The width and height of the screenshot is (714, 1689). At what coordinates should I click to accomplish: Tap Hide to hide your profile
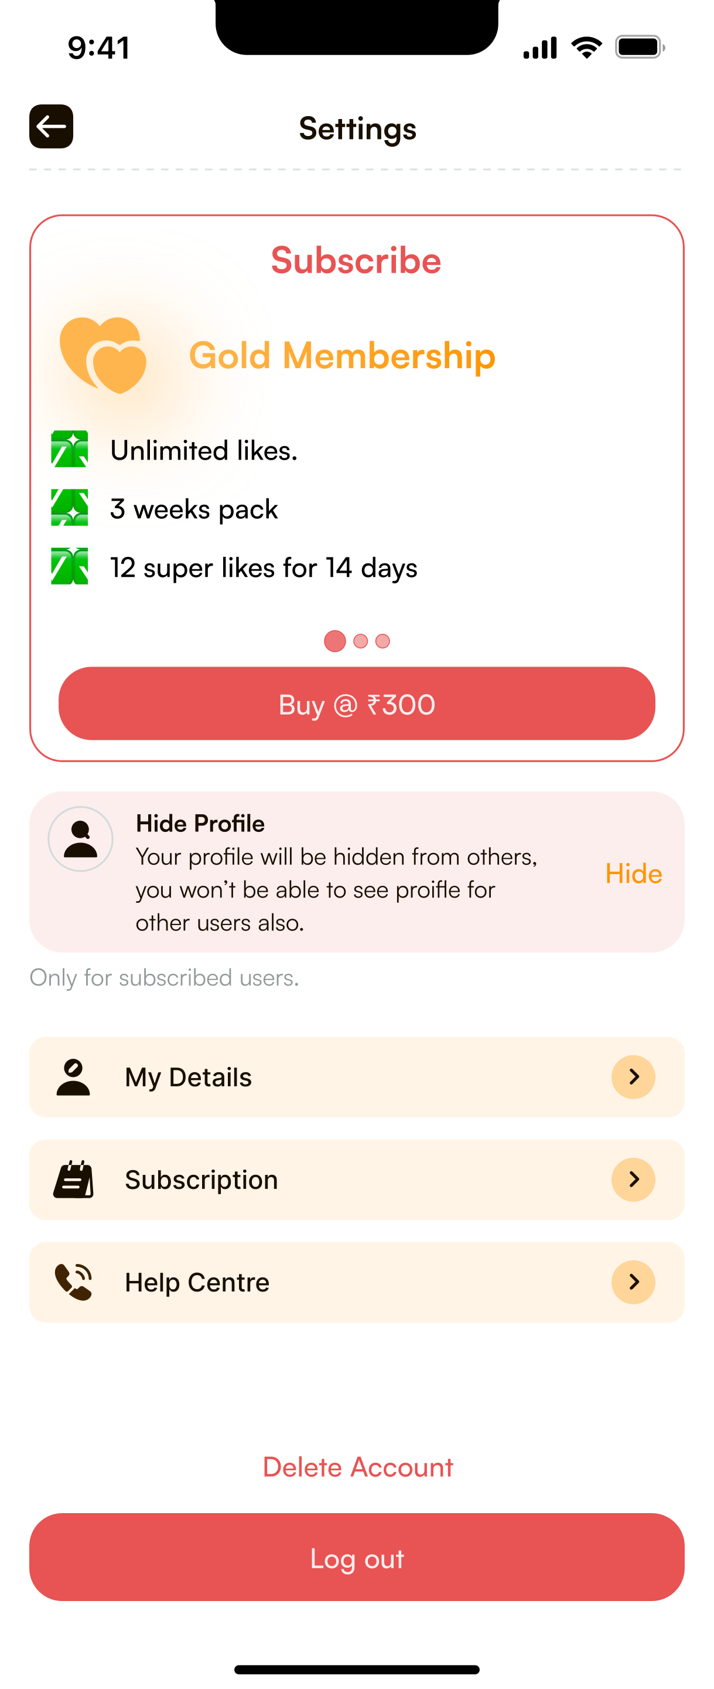click(633, 874)
